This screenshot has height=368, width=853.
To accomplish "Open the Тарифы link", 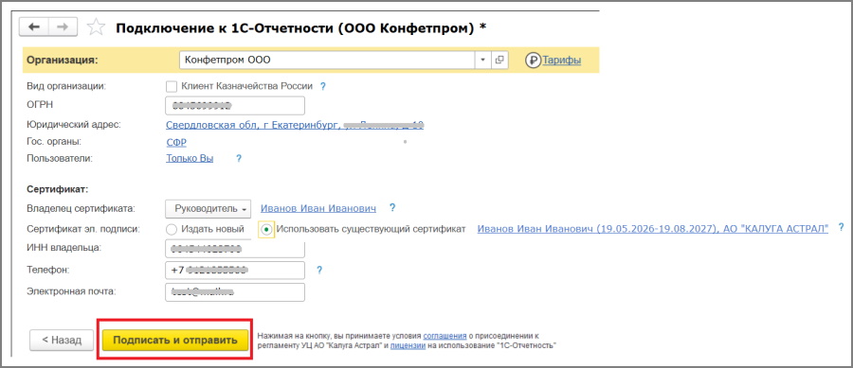I will pyautogui.click(x=561, y=61).
